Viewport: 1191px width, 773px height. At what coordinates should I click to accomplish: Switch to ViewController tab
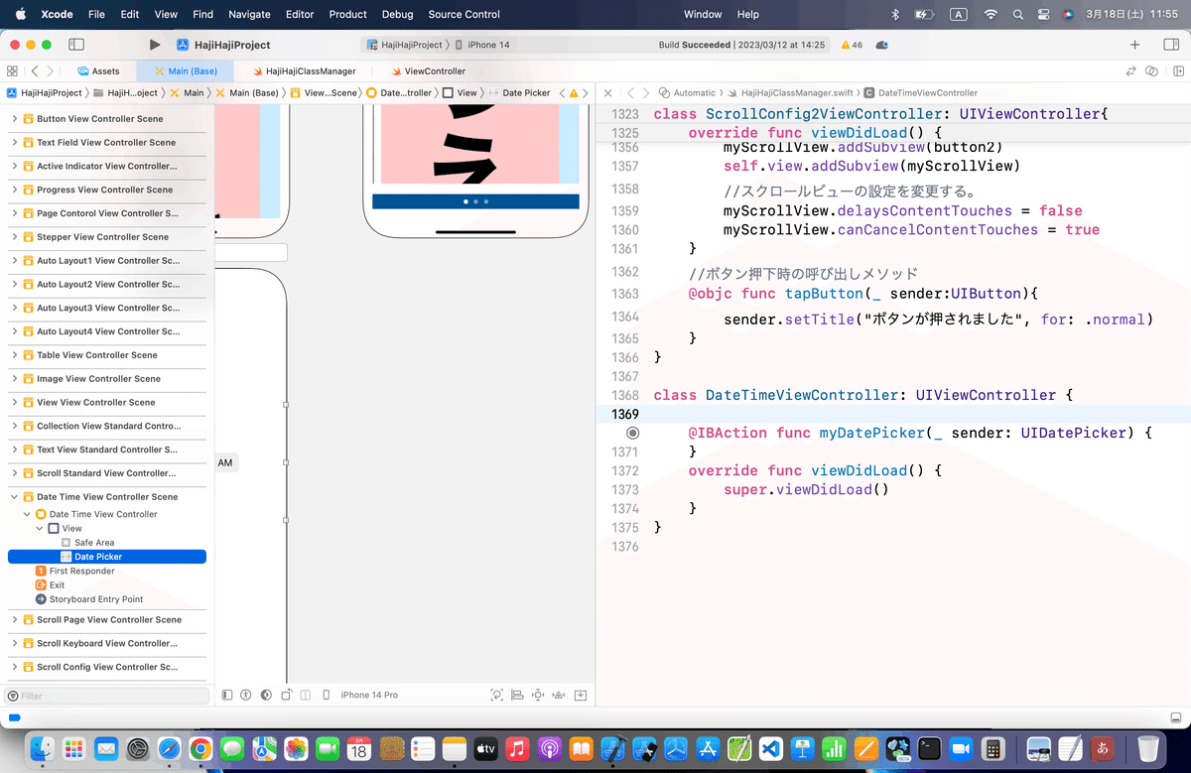(x=429, y=71)
